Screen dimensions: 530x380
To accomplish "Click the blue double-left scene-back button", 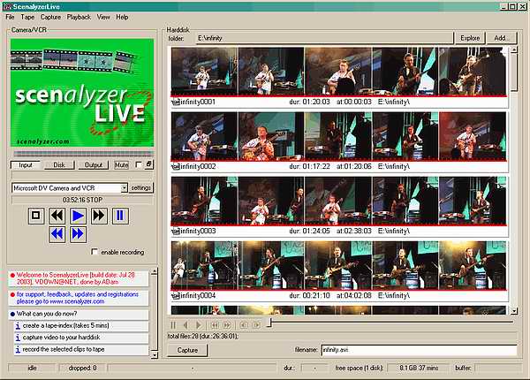I will (x=57, y=234).
